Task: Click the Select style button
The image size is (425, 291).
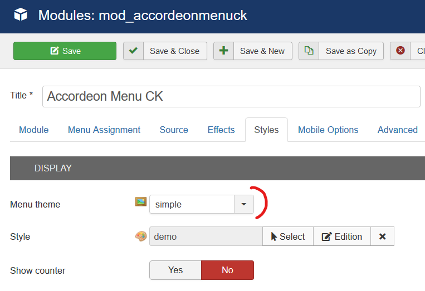Action: [x=288, y=236]
